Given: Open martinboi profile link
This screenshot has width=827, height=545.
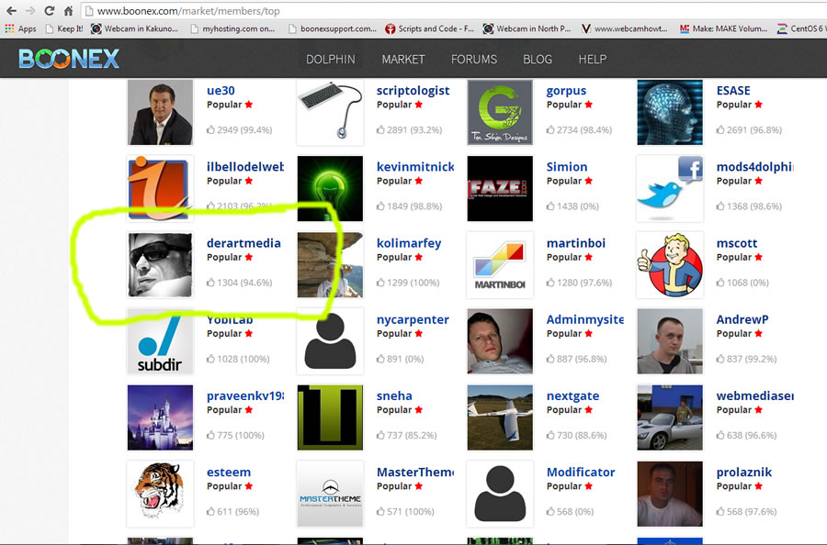Looking at the screenshot, I should (576, 243).
